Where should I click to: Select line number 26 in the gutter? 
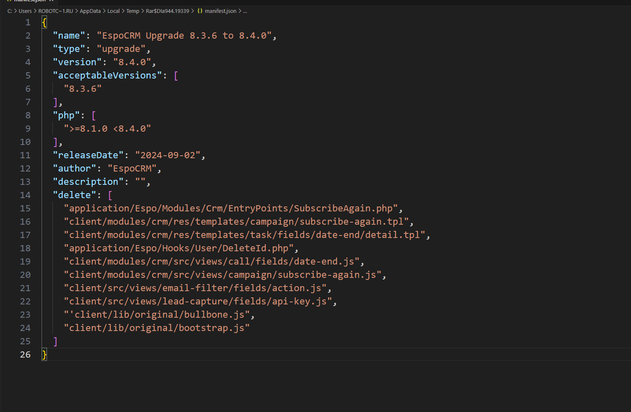coord(25,355)
